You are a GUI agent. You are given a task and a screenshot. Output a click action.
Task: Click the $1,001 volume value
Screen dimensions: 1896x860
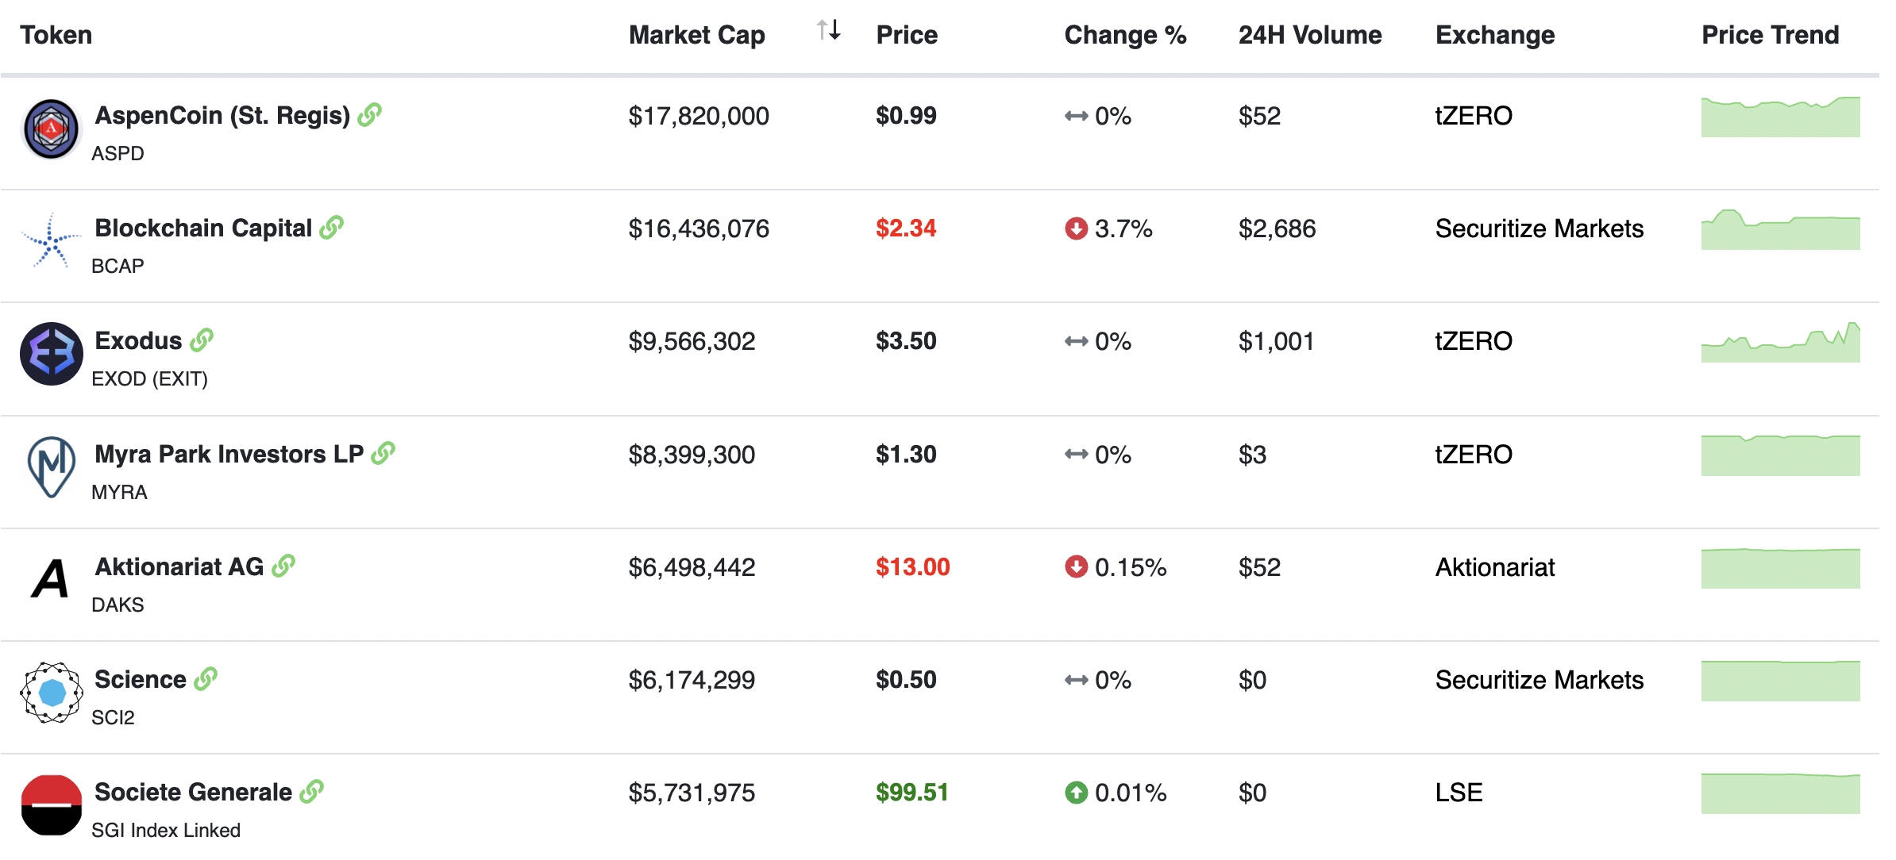click(1276, 342)
